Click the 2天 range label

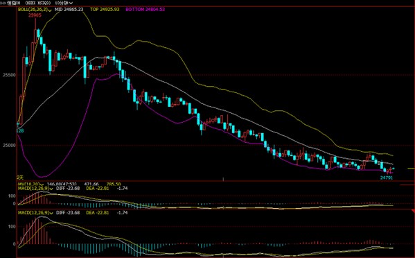(20, 178)
